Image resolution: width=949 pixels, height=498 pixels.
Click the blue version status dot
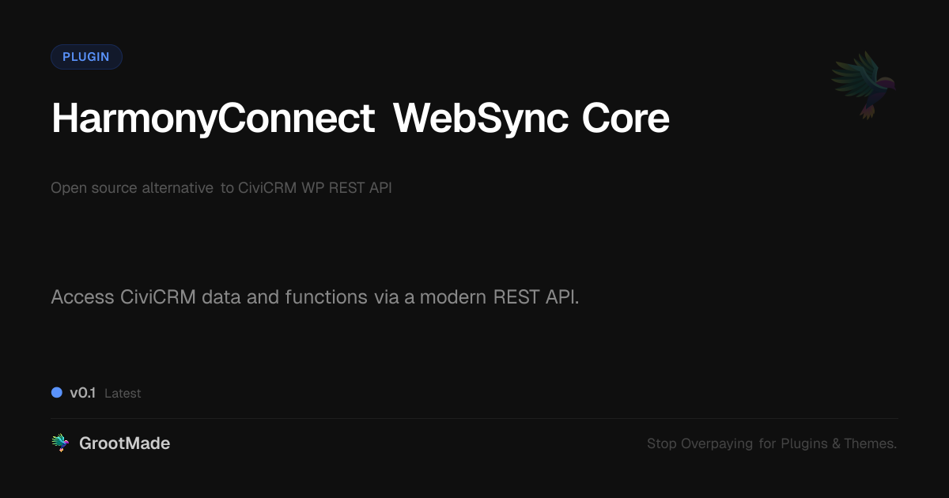(57, 392)
